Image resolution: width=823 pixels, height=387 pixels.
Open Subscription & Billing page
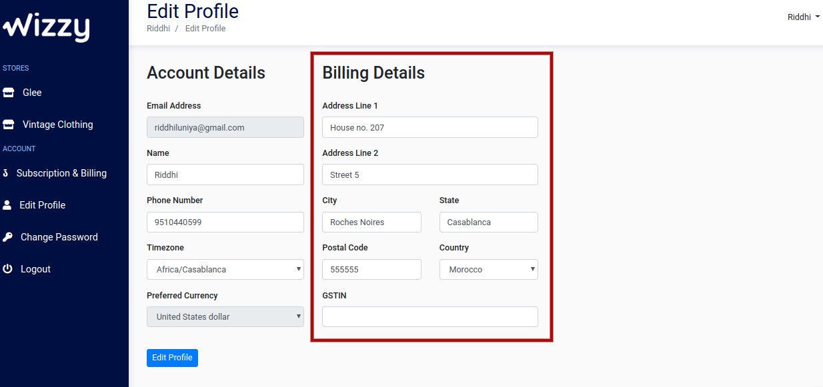[x=61, y=173]
